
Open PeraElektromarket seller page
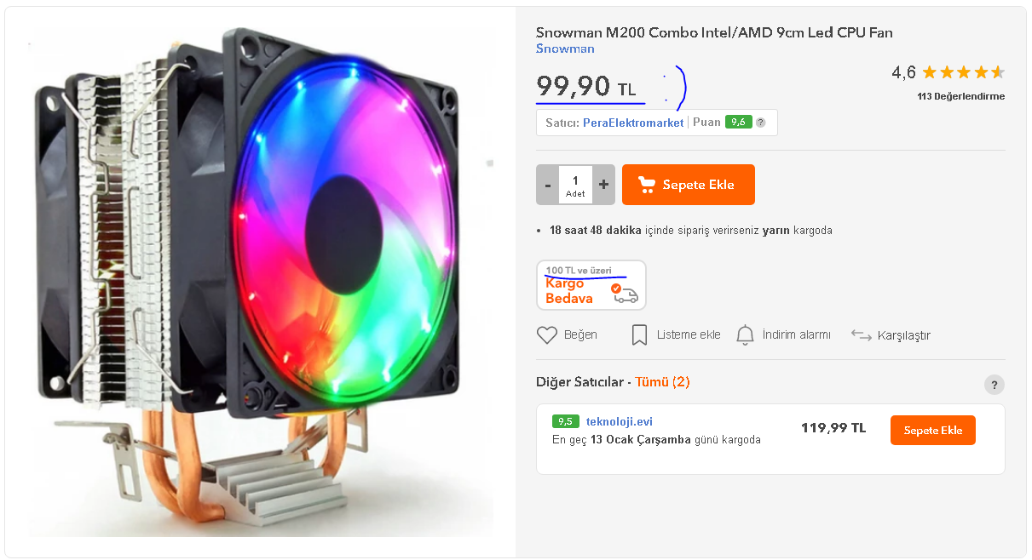click(633, 123)
